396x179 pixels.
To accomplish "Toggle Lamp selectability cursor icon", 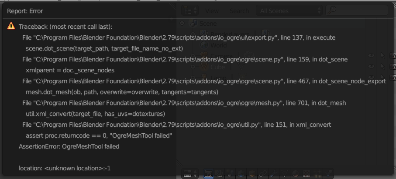I will 382,77.
